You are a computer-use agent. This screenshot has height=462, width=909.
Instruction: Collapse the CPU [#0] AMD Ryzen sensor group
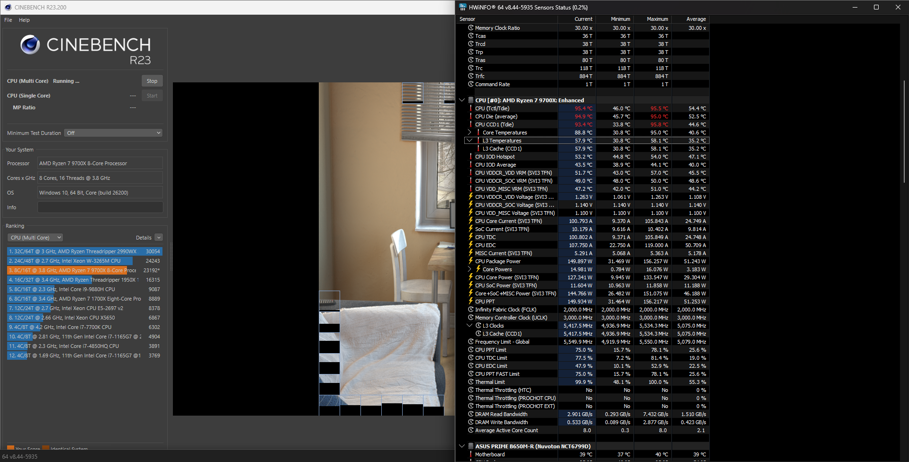coord(462,100)
